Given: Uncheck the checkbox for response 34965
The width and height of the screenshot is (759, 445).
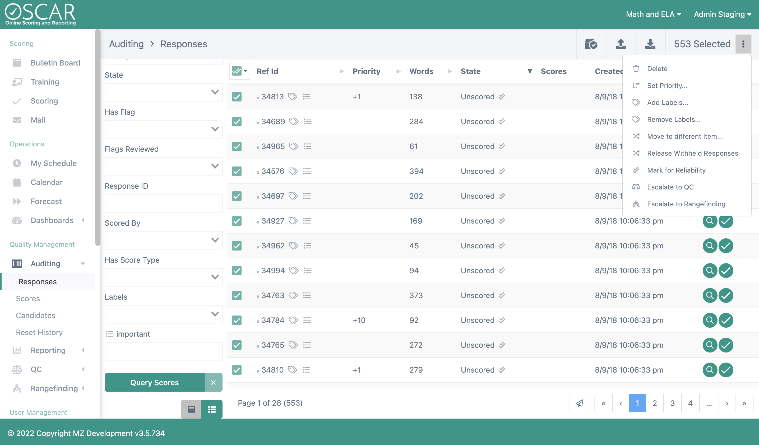Looking at the screenshot, I should [237, 146].
